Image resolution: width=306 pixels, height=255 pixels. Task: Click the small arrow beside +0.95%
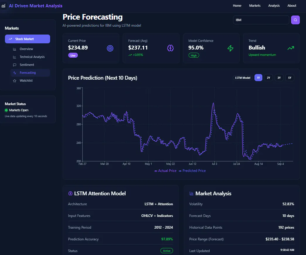coord(130,55)
